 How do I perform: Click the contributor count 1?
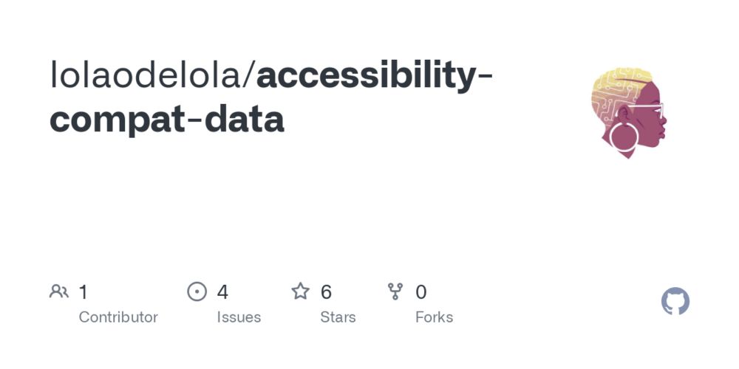(x=83, y=292)
